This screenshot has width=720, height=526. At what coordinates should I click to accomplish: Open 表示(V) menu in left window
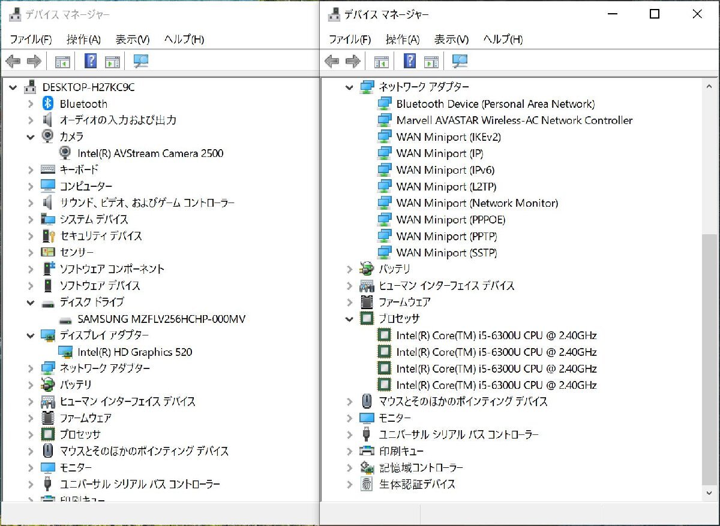click(x=133, y=40)
